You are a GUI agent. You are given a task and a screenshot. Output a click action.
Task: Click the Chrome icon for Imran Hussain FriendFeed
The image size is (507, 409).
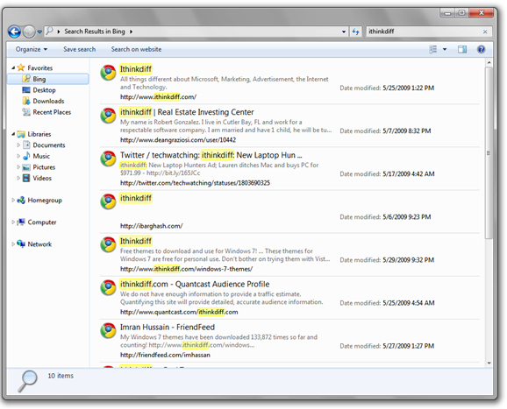(x=108, y=330)
